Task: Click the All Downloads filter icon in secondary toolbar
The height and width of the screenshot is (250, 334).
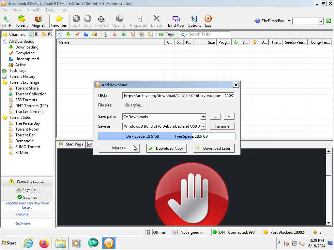Action: [x=60, y=35]
